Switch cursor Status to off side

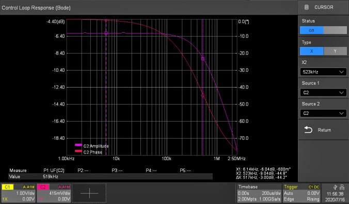click(335, 30)
